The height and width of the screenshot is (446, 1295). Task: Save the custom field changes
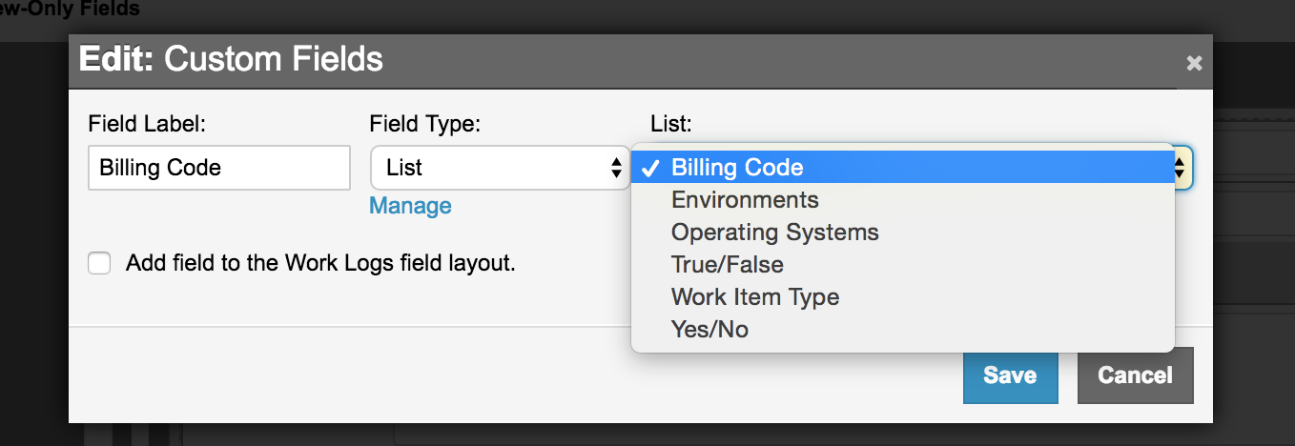coord(1010,375)
